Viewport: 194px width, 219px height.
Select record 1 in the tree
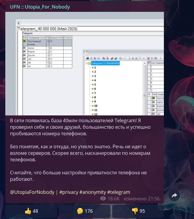95,67
